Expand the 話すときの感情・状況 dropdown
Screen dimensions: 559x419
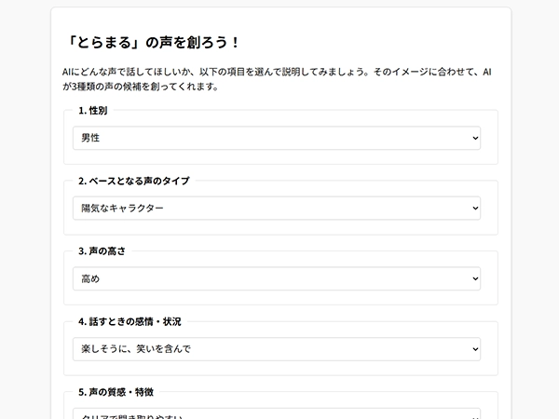[276, 349]
